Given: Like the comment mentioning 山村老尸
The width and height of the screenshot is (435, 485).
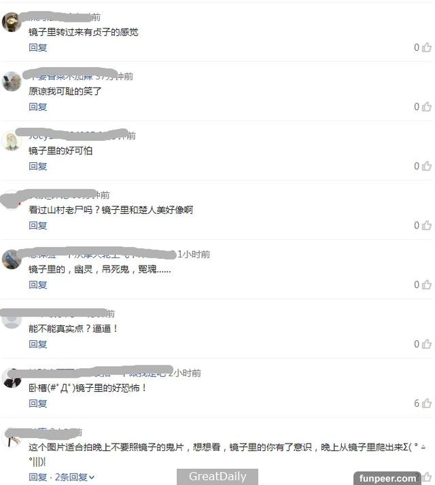Looking at the screenshot, I should 427,226.
